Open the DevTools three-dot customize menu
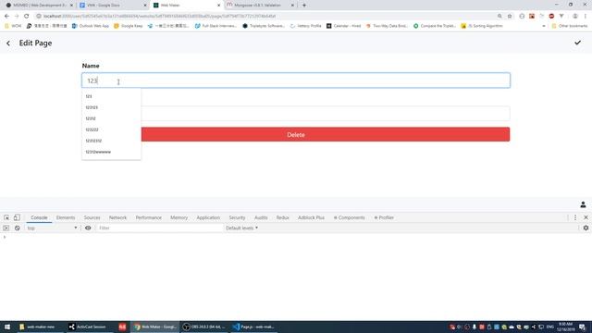 tap(575, 217)
